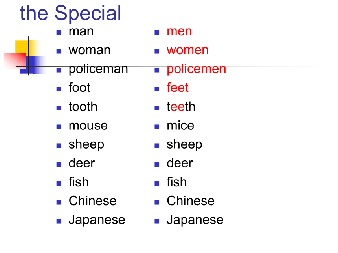Select the blue bullet next to 'man'
Screen dimensions: 338x253
[59, 33]
